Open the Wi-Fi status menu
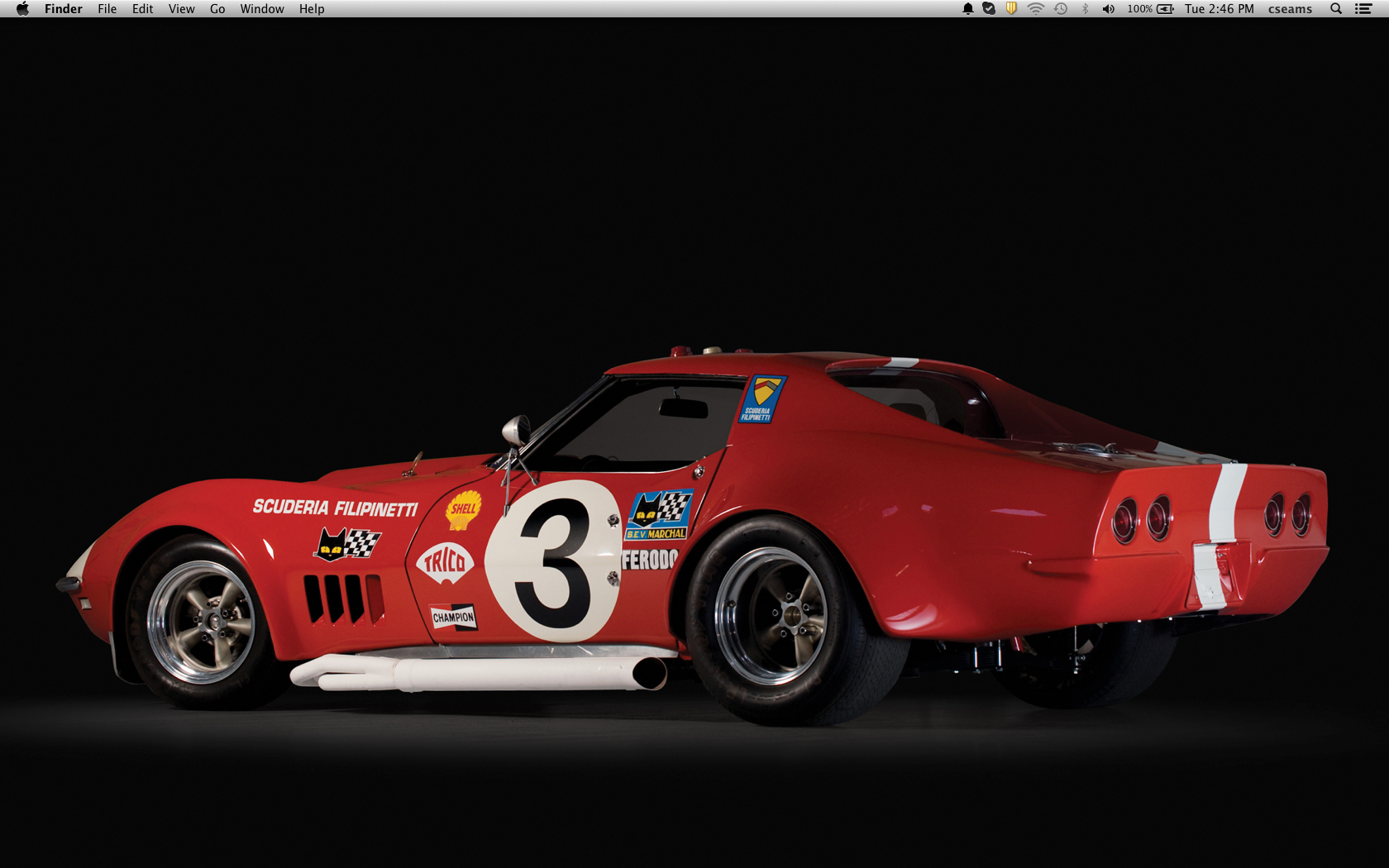This screenshot has height=868, width=1389. point(1035,9)
